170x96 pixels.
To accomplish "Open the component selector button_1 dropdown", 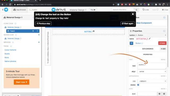I will 148,35.
